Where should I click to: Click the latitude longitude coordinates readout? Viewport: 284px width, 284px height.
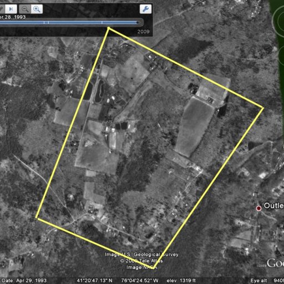pos(118,281)
